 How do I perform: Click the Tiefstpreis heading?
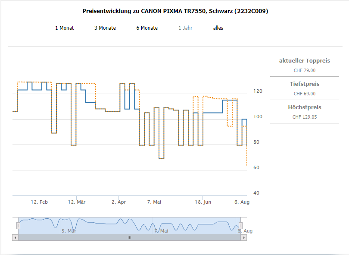point(304,84)
